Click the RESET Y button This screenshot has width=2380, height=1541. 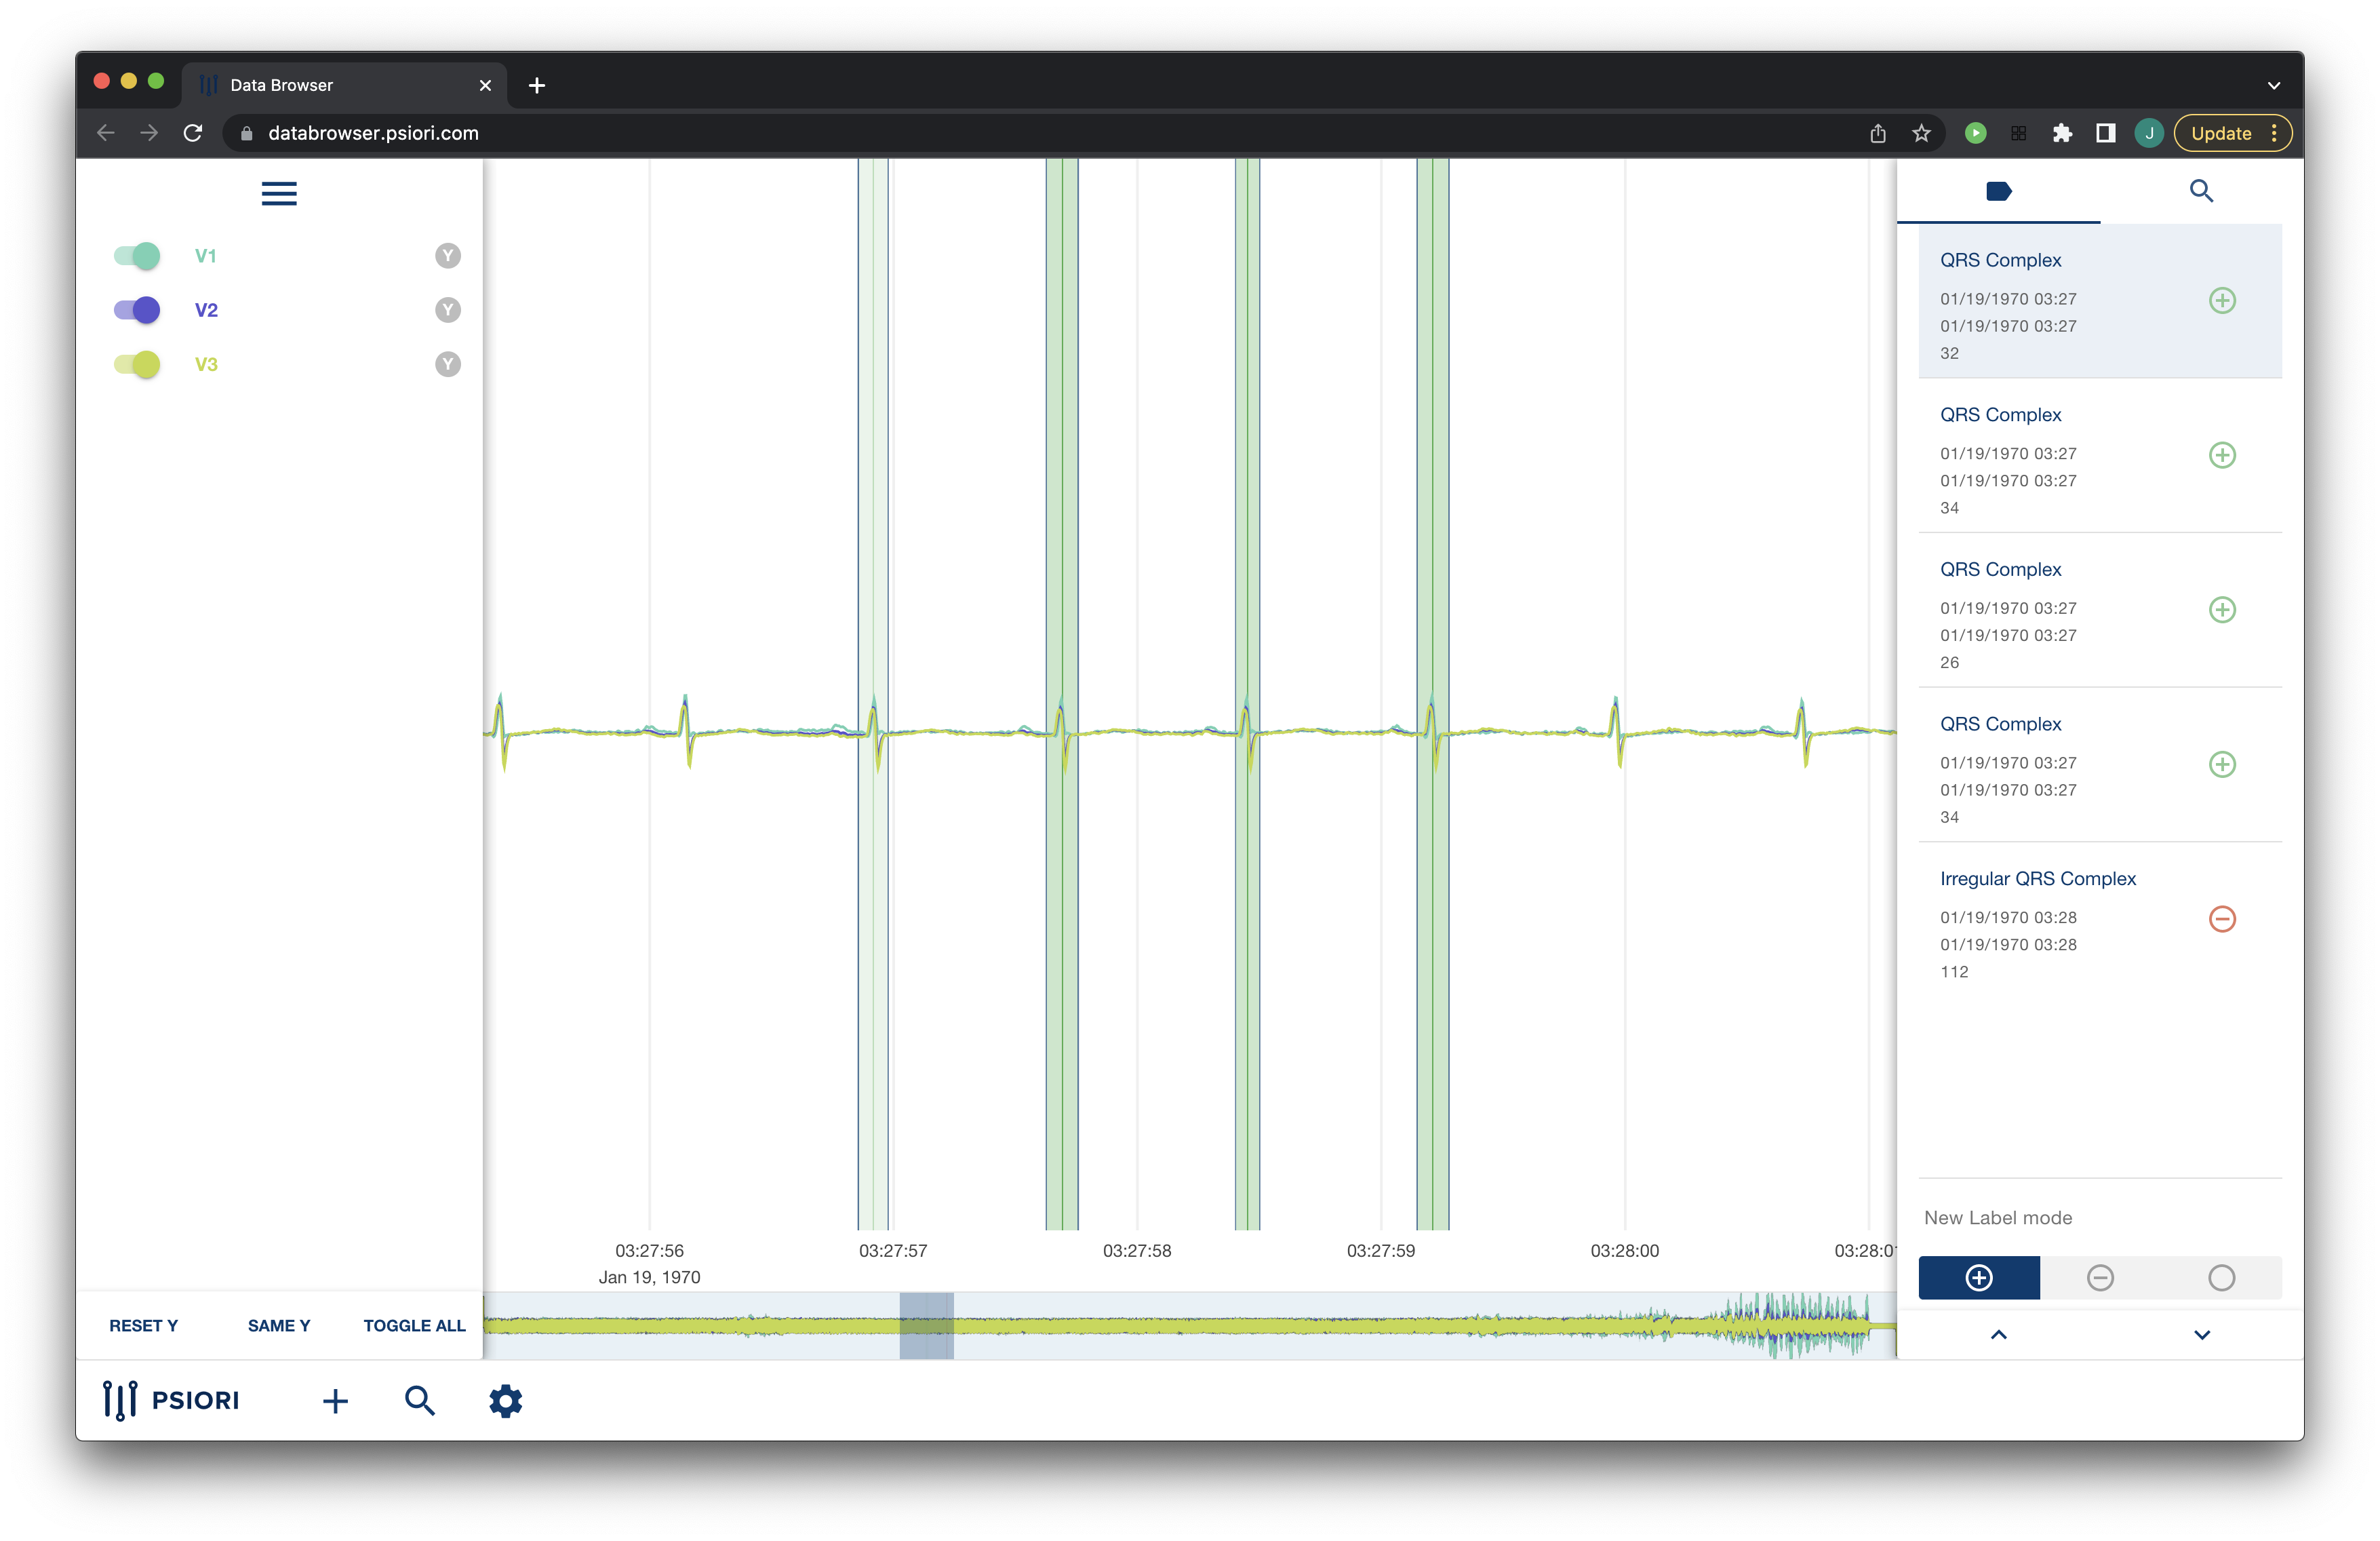pyautogui.click(x=143, y=1325)
